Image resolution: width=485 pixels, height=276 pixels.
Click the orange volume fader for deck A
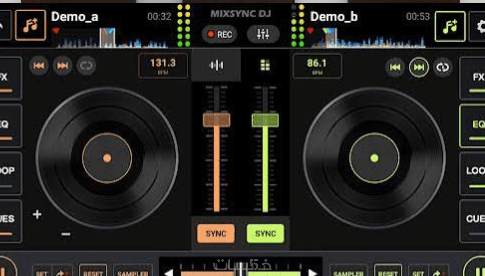[x=216, y=120]
